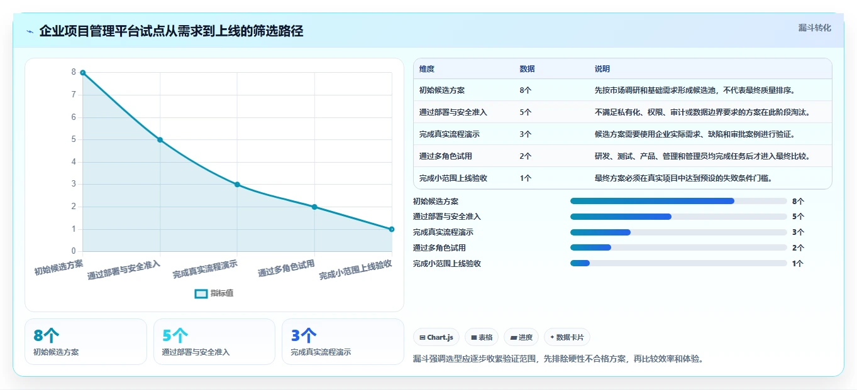
Task: Click the 完成真实流程演示 progress bar
Action: (678, 232)
